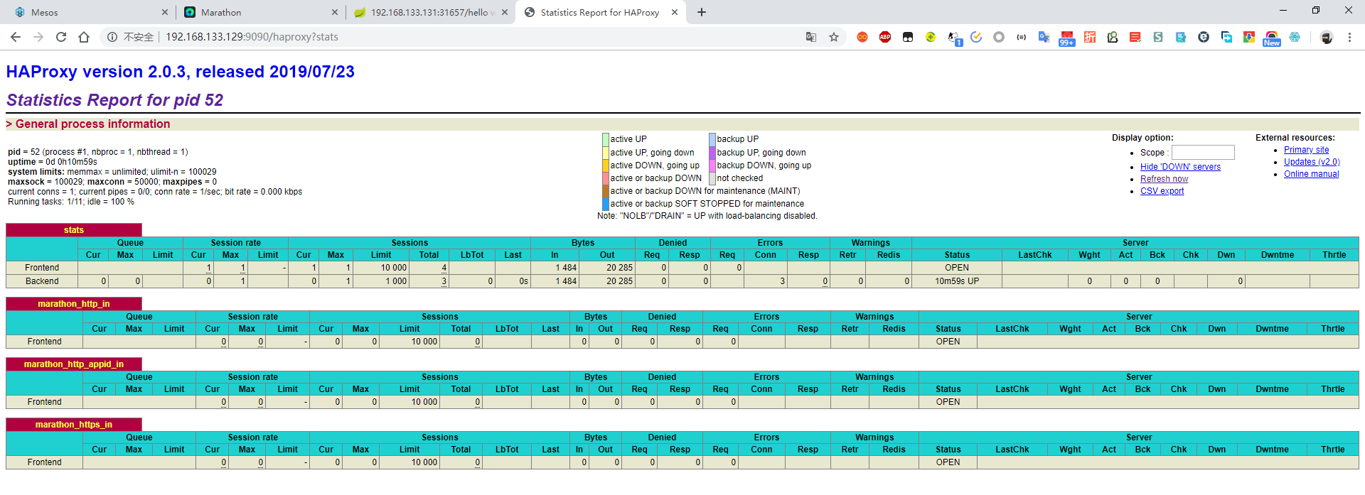1365x495 pixels.
Task: Reload the page using the refresh icon
Action: (61, 37)
